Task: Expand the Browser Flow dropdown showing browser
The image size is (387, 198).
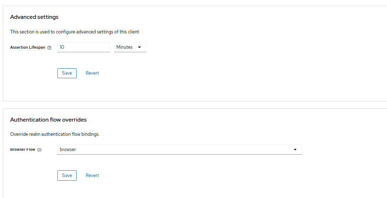Action: tap(180, 150)
